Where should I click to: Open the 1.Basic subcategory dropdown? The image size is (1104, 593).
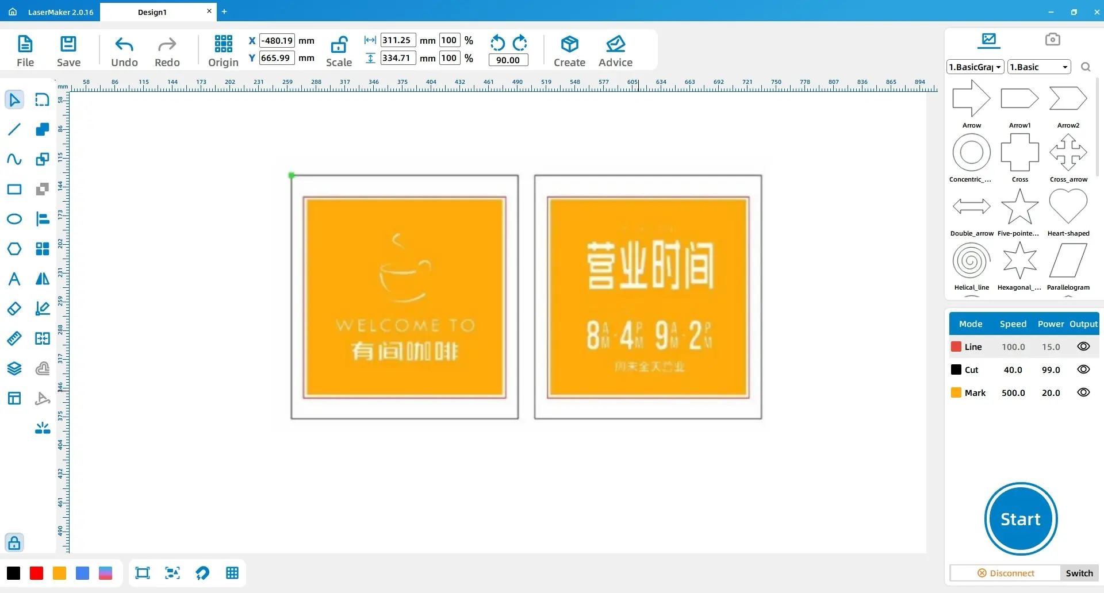pos(1040,67)
